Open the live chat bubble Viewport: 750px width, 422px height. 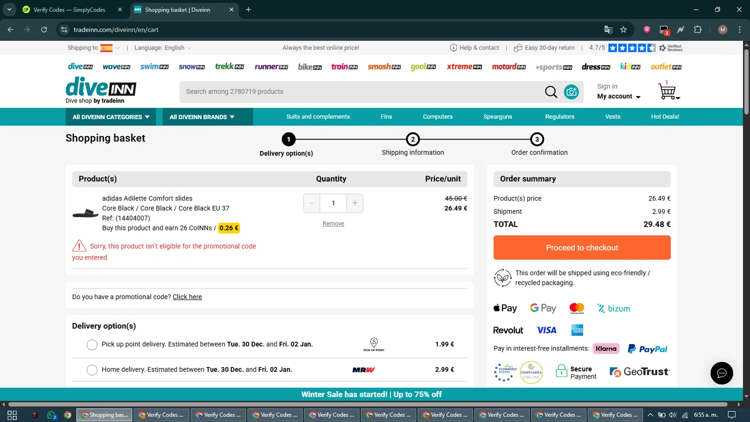pos(721,373)
